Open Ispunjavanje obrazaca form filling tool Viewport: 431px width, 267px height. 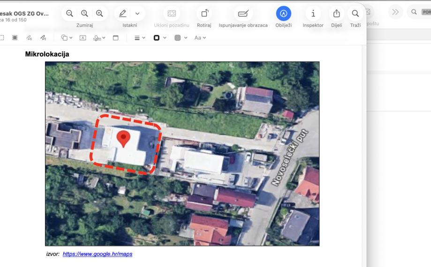click(243, 14)
